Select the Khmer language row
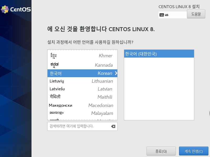 (82, 56)
